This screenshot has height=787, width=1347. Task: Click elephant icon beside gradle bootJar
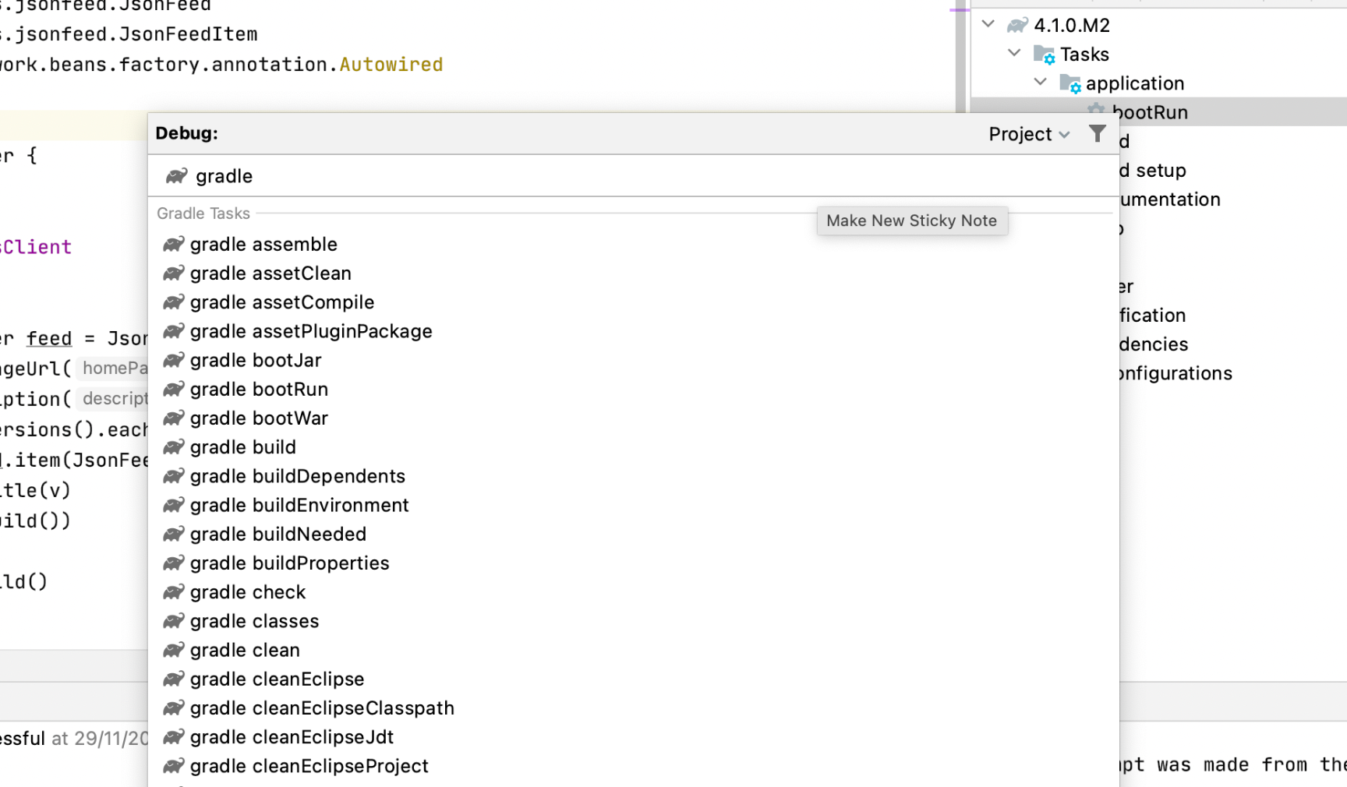click(173, 360)
